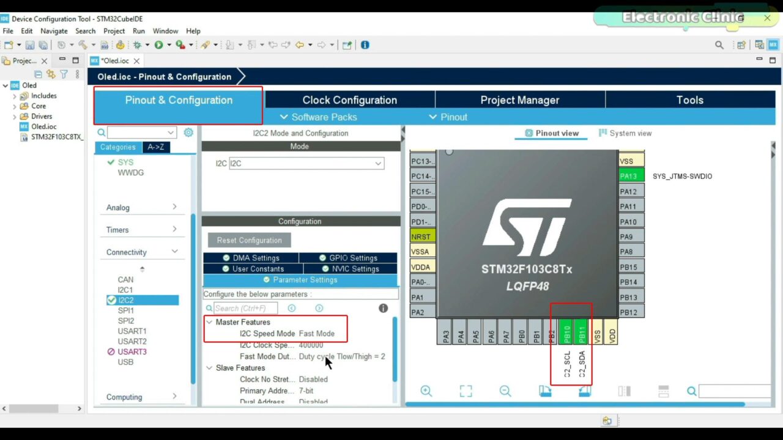This screenshot has width=783, height=440.
Task: Zoom in on the pinout view
Action: click(x=426, y=391)
